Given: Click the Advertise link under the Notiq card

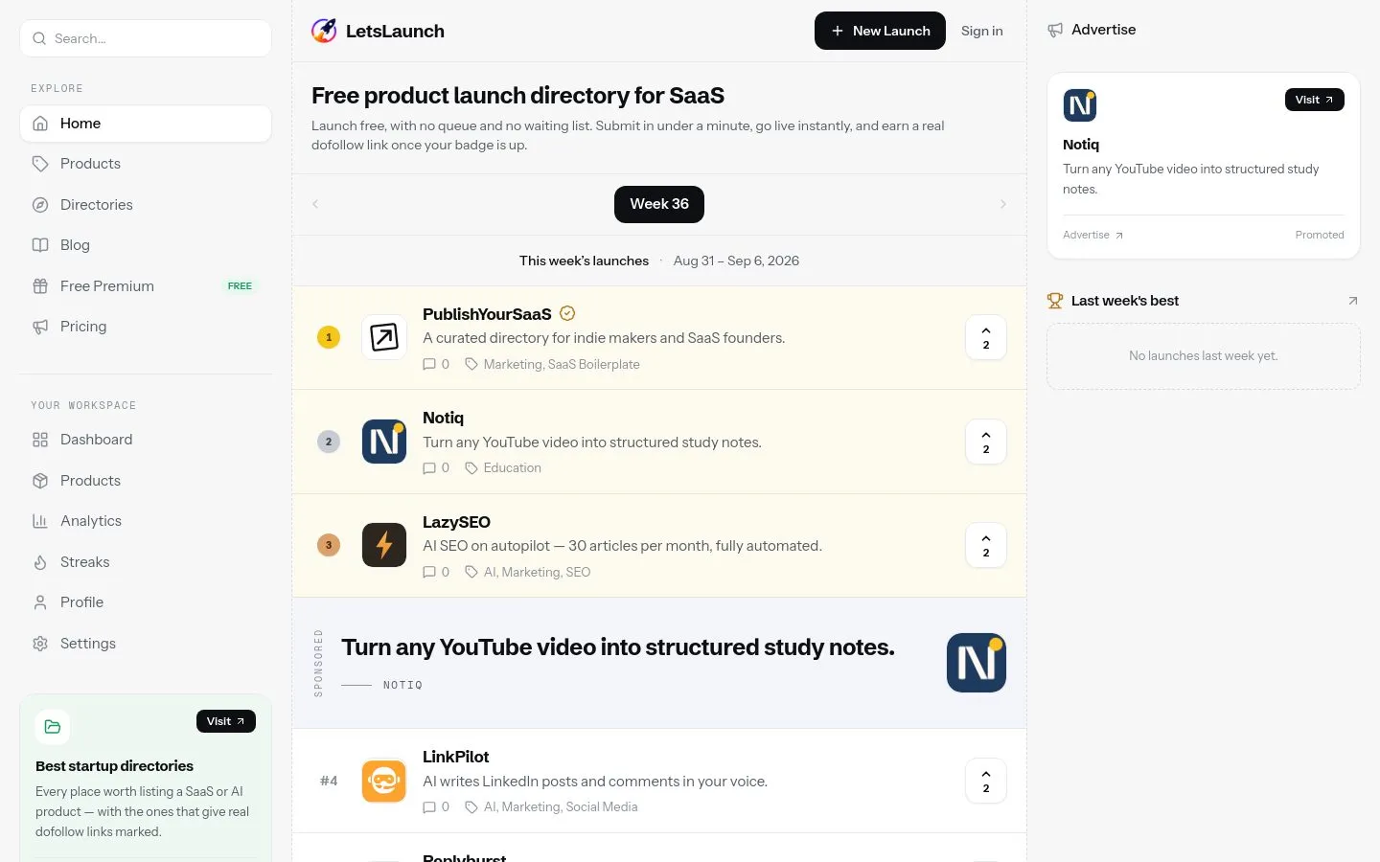Looking at the screenshot, I should (1092, 235).
